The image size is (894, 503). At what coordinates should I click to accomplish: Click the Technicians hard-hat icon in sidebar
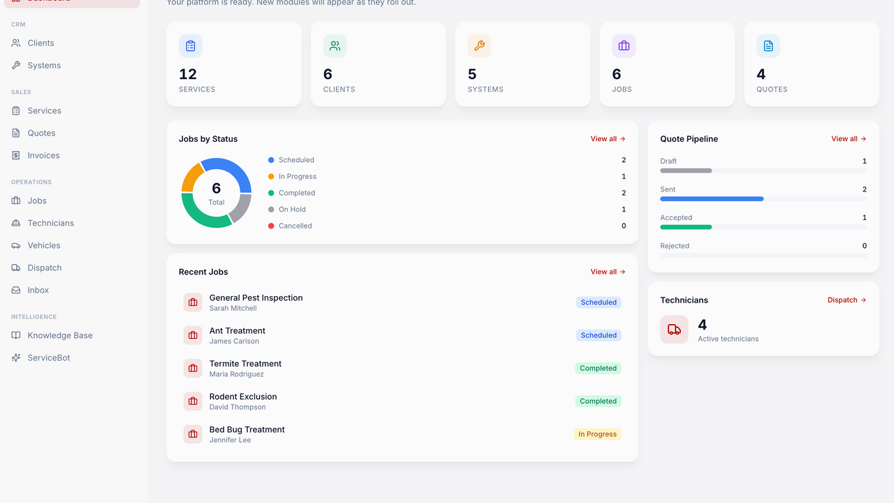[x=16, y=224]
